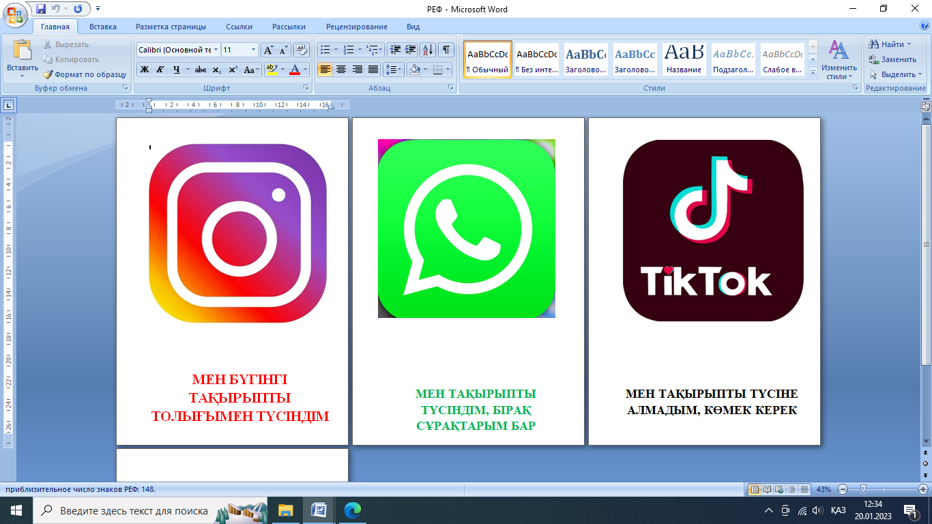The width and height of the screenshot is (932, 524).
Task: Click the Вырезать (Cut) command
Action: [x=66, y=44]
